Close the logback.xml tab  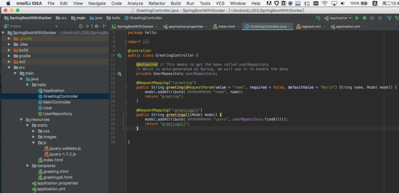[324, 27]
